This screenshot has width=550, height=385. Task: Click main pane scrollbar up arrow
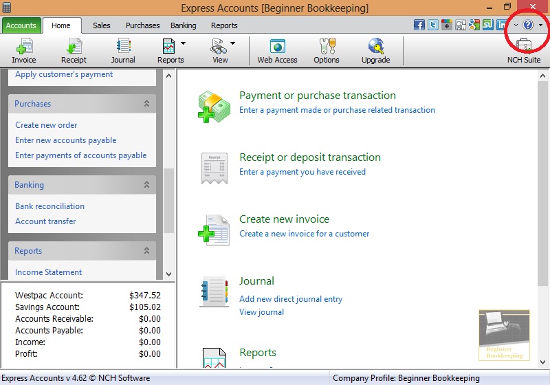click(x=542, y=76)
